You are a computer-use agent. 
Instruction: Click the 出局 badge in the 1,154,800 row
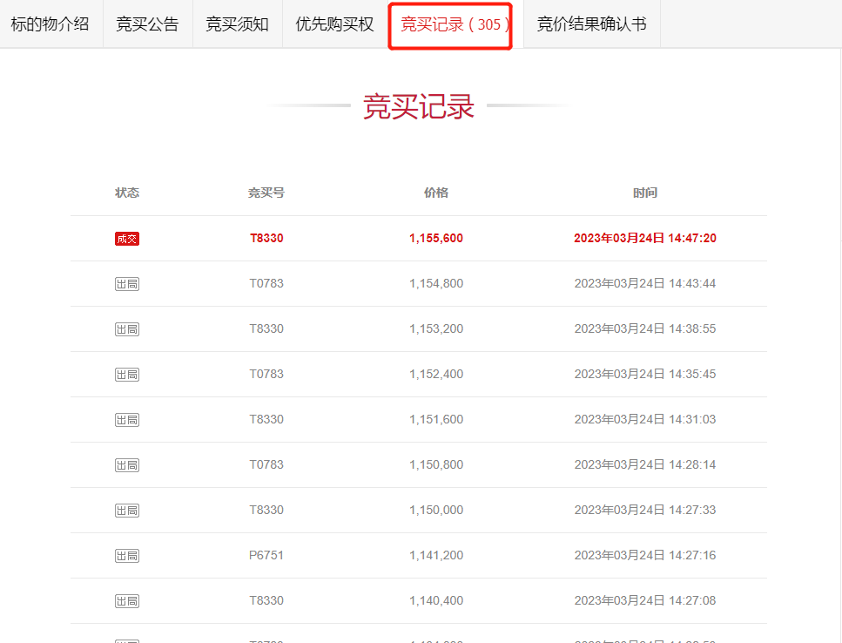coord(127,284)
